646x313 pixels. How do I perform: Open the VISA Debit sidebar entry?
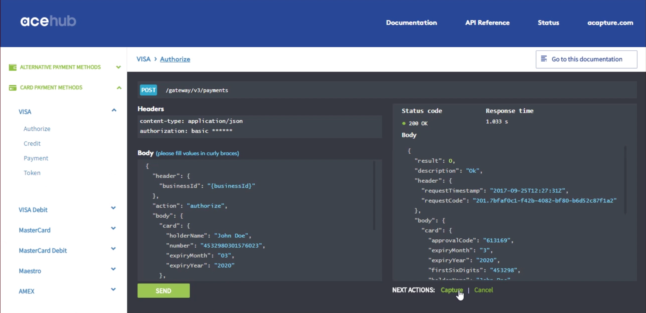click(33, 210)
